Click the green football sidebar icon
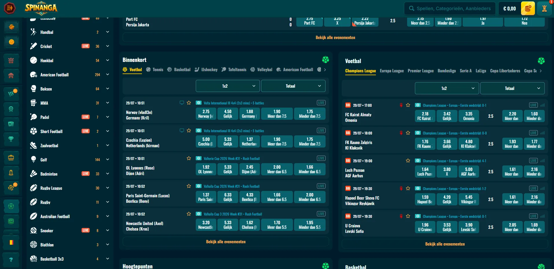The width and height of the screenshot is (554, 269). point(11,206)
